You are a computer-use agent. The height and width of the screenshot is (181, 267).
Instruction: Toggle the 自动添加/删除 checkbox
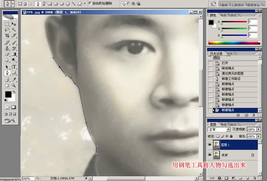coord(90,3)
